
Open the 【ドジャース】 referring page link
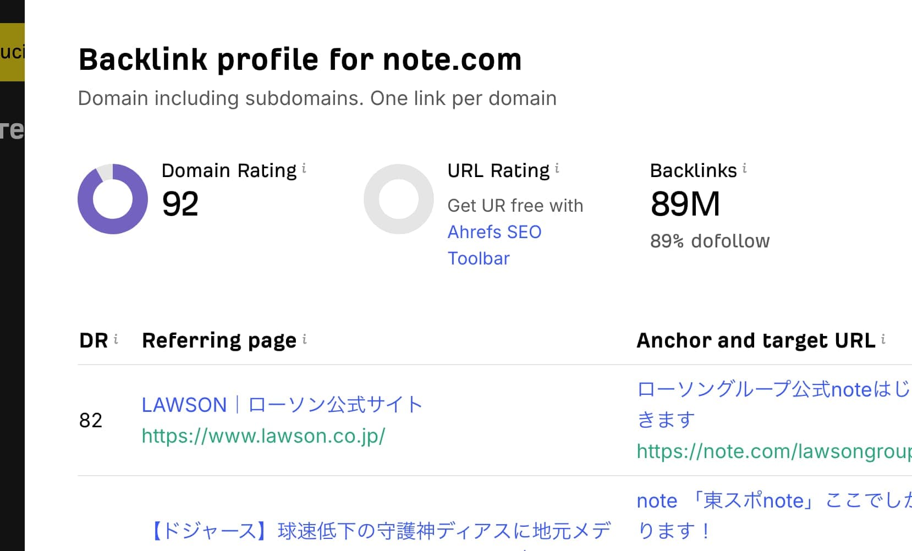tap(380, 531)
